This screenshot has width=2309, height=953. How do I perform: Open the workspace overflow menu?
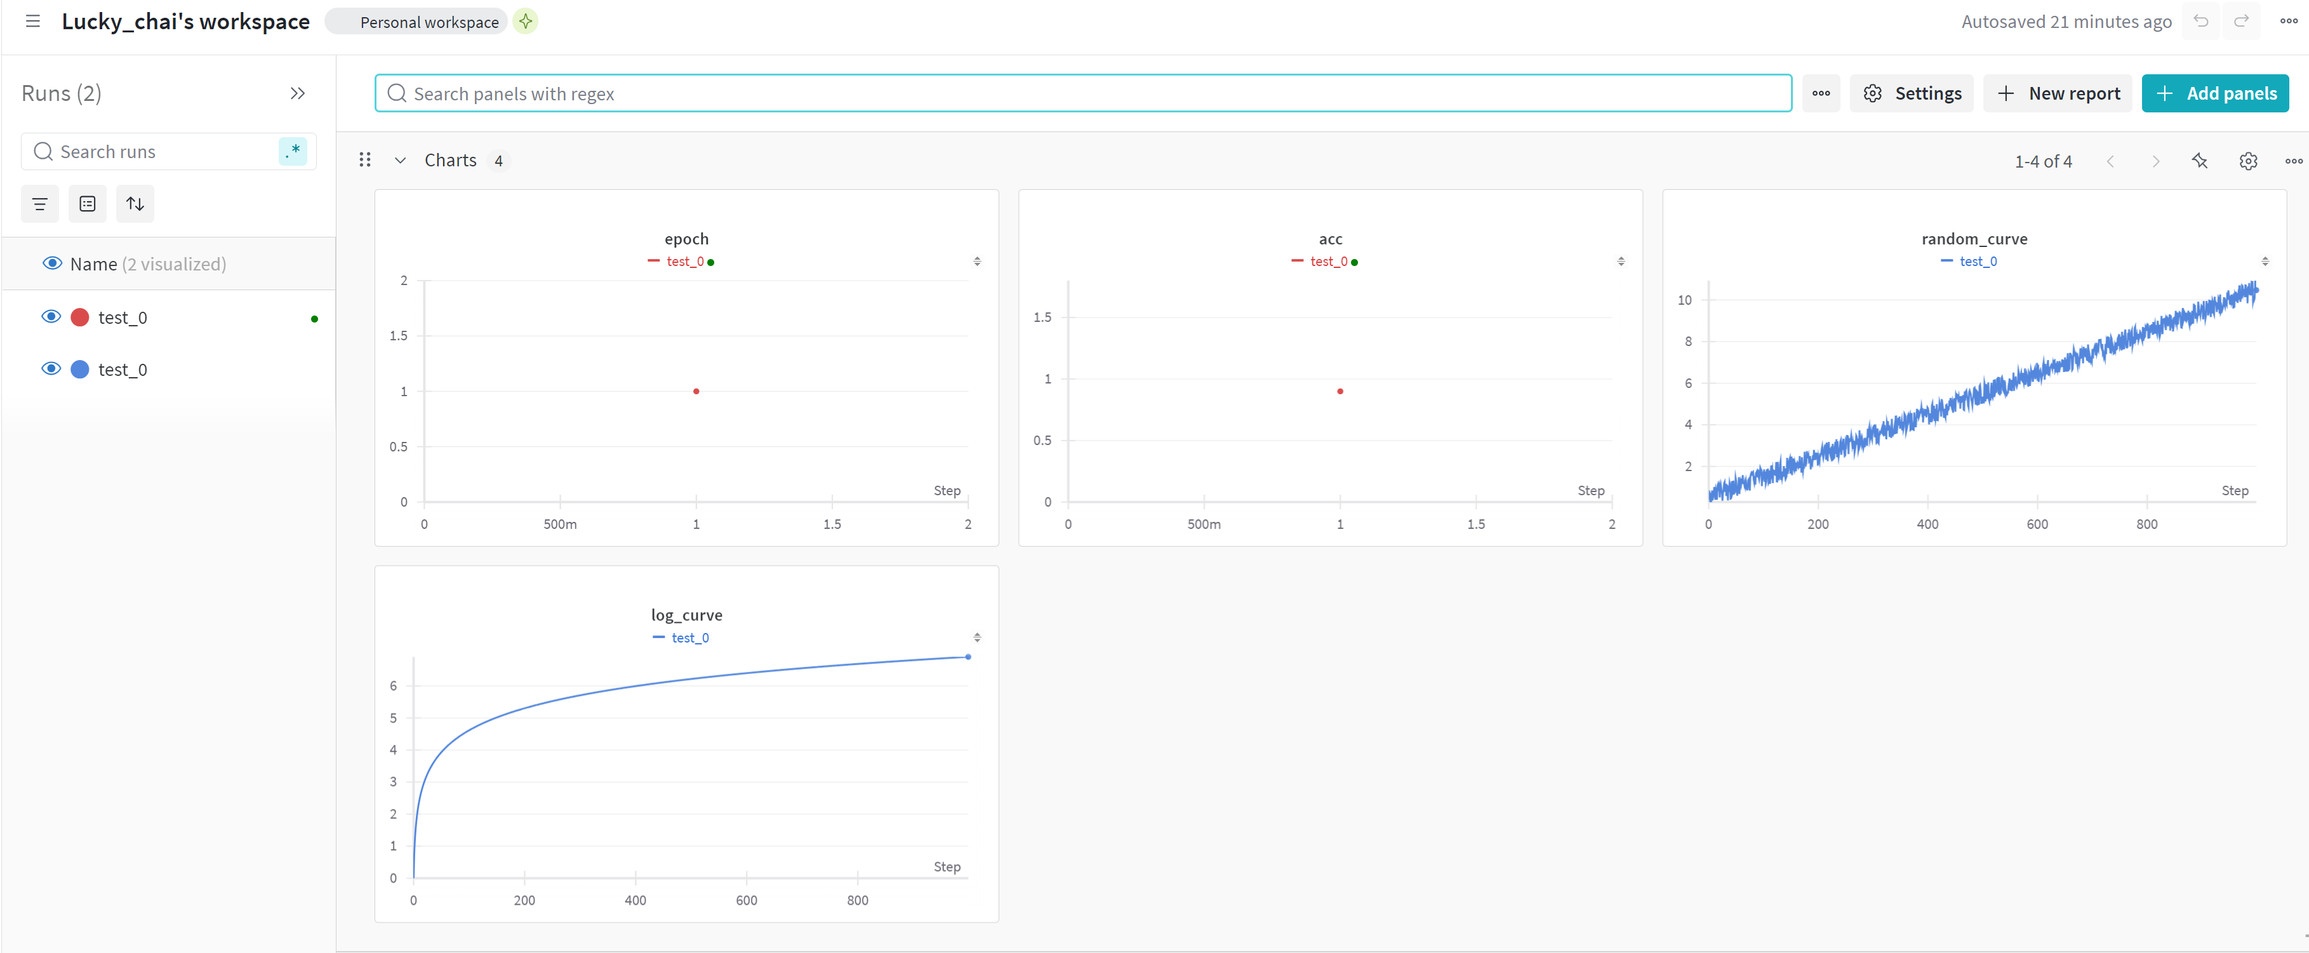tap(2287, 22)
